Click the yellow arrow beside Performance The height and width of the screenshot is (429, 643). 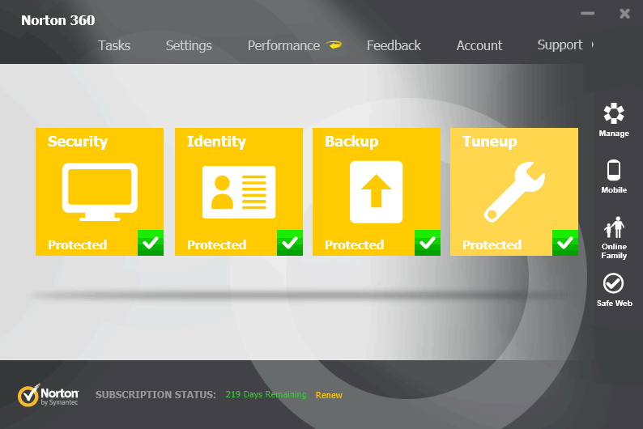[x=334, y=45]
